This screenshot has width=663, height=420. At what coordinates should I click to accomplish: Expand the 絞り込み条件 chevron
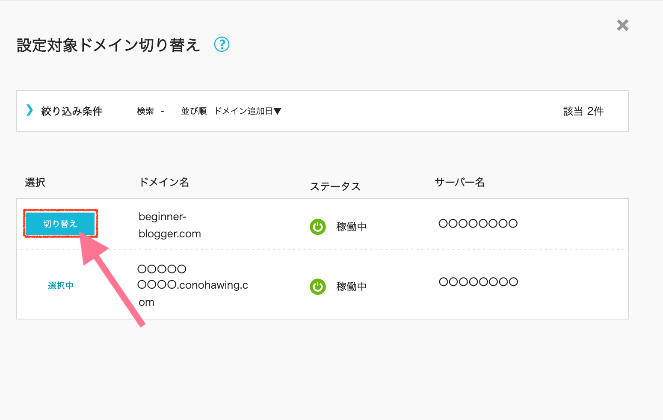[x=30, y=110]
